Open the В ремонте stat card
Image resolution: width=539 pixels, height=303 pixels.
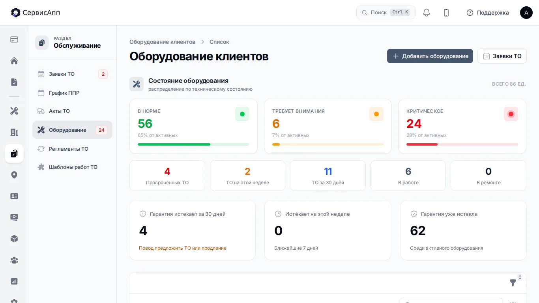[488, 176]
